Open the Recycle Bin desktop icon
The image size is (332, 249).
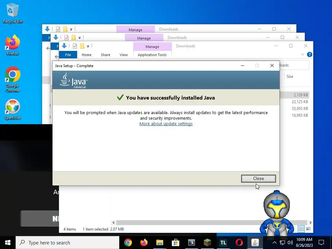coord(13,14)
